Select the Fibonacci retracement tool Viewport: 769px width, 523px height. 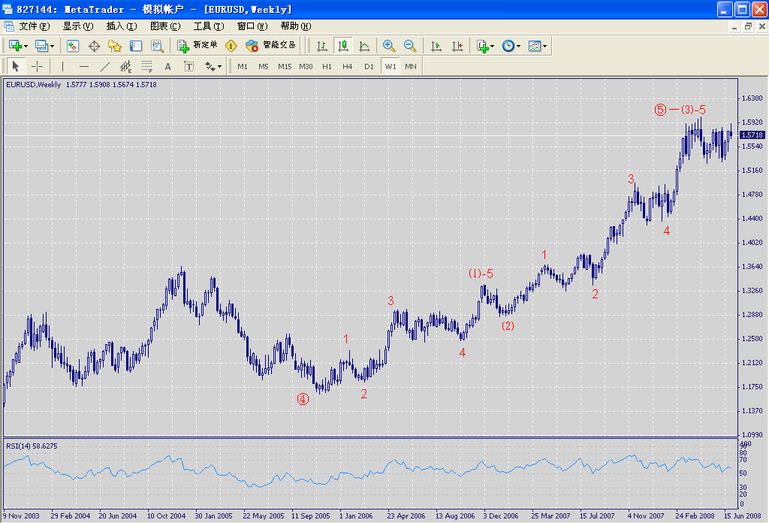147,66
